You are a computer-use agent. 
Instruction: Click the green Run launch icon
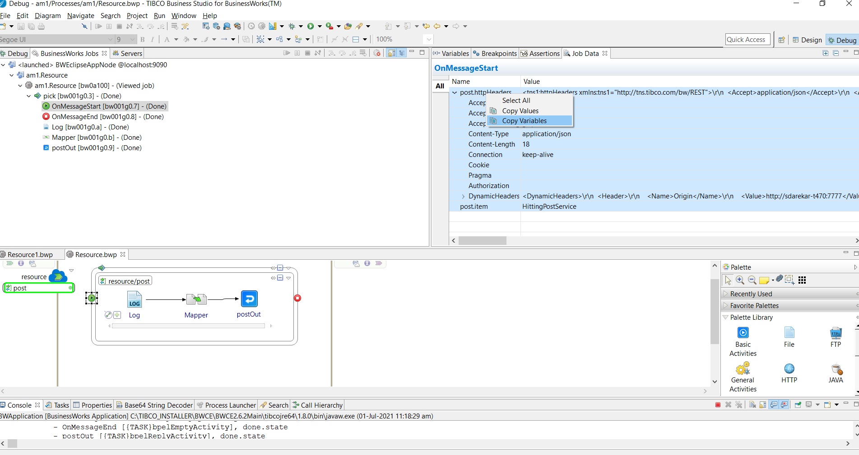click(311, 26)
